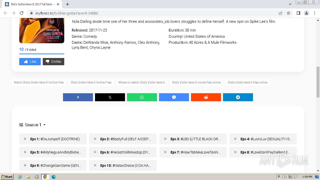This screenshot has height=180, width=320.
Task: Open Anthony Ramos cast link
Action: [x=123, y=42]
